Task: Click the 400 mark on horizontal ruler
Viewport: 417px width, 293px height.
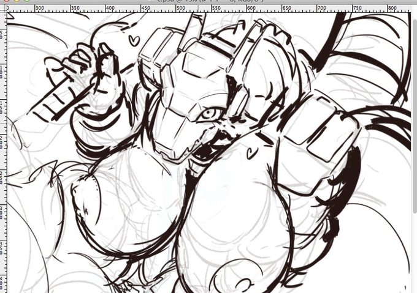Action: pos(110,8)
